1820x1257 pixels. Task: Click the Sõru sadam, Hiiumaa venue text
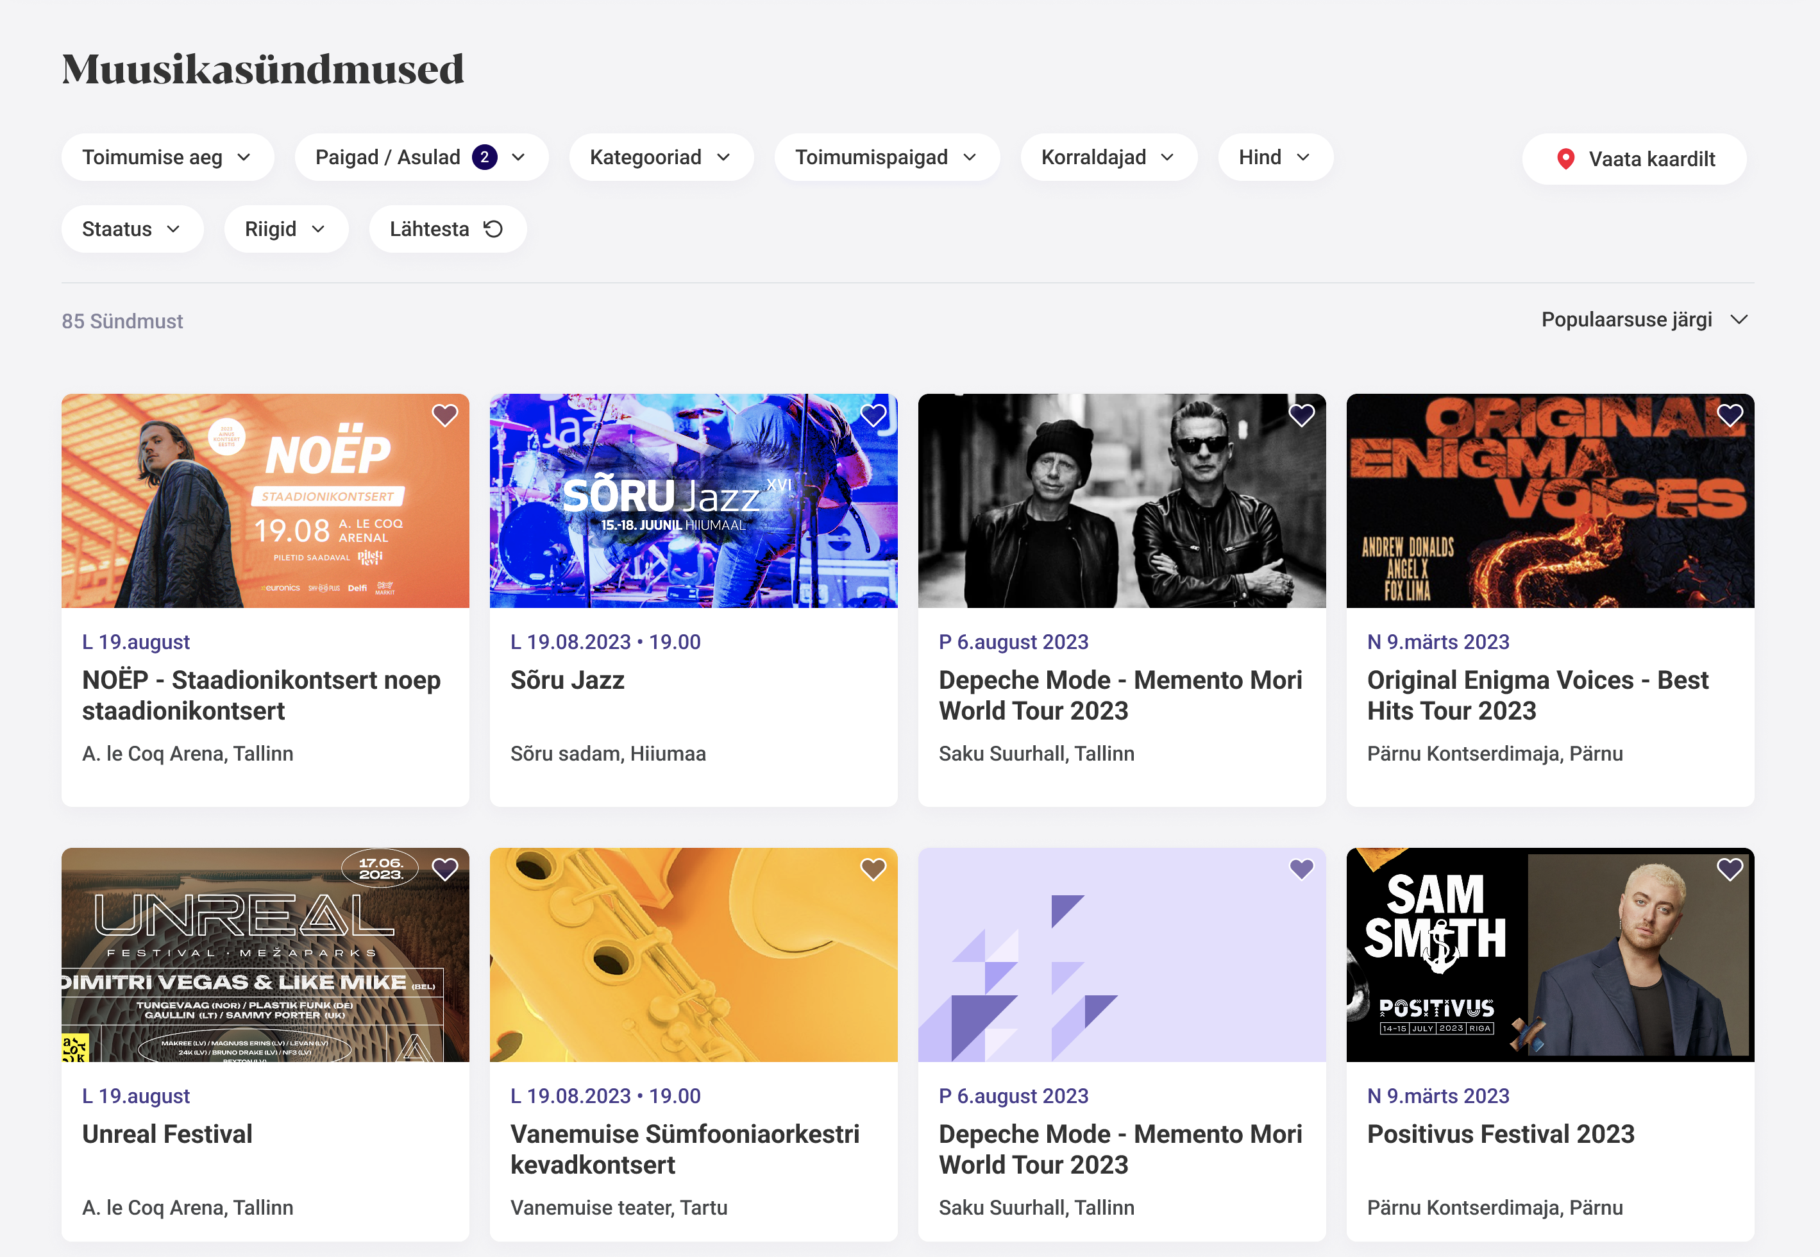pyautogui.click(x=608, y=754)
